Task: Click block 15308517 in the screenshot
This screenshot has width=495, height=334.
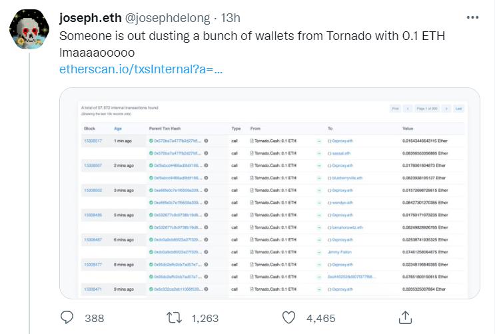Action: click(93, 141)
